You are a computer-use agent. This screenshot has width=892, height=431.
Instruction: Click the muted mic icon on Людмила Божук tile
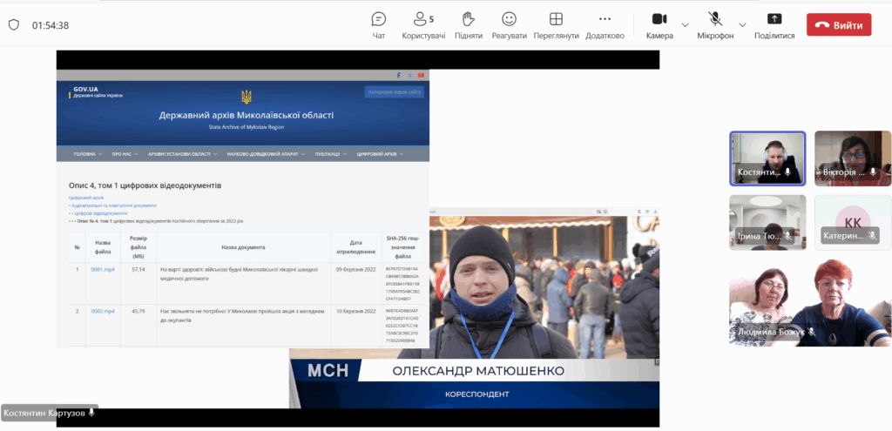(812, 332)
